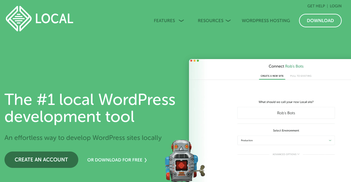Open the Features menu
351x182 pixels.
click(x=168, y=21)
